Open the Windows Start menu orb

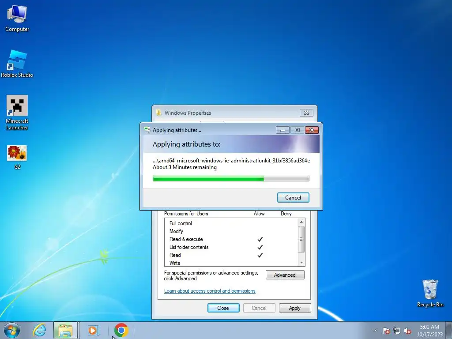point(12,330)
